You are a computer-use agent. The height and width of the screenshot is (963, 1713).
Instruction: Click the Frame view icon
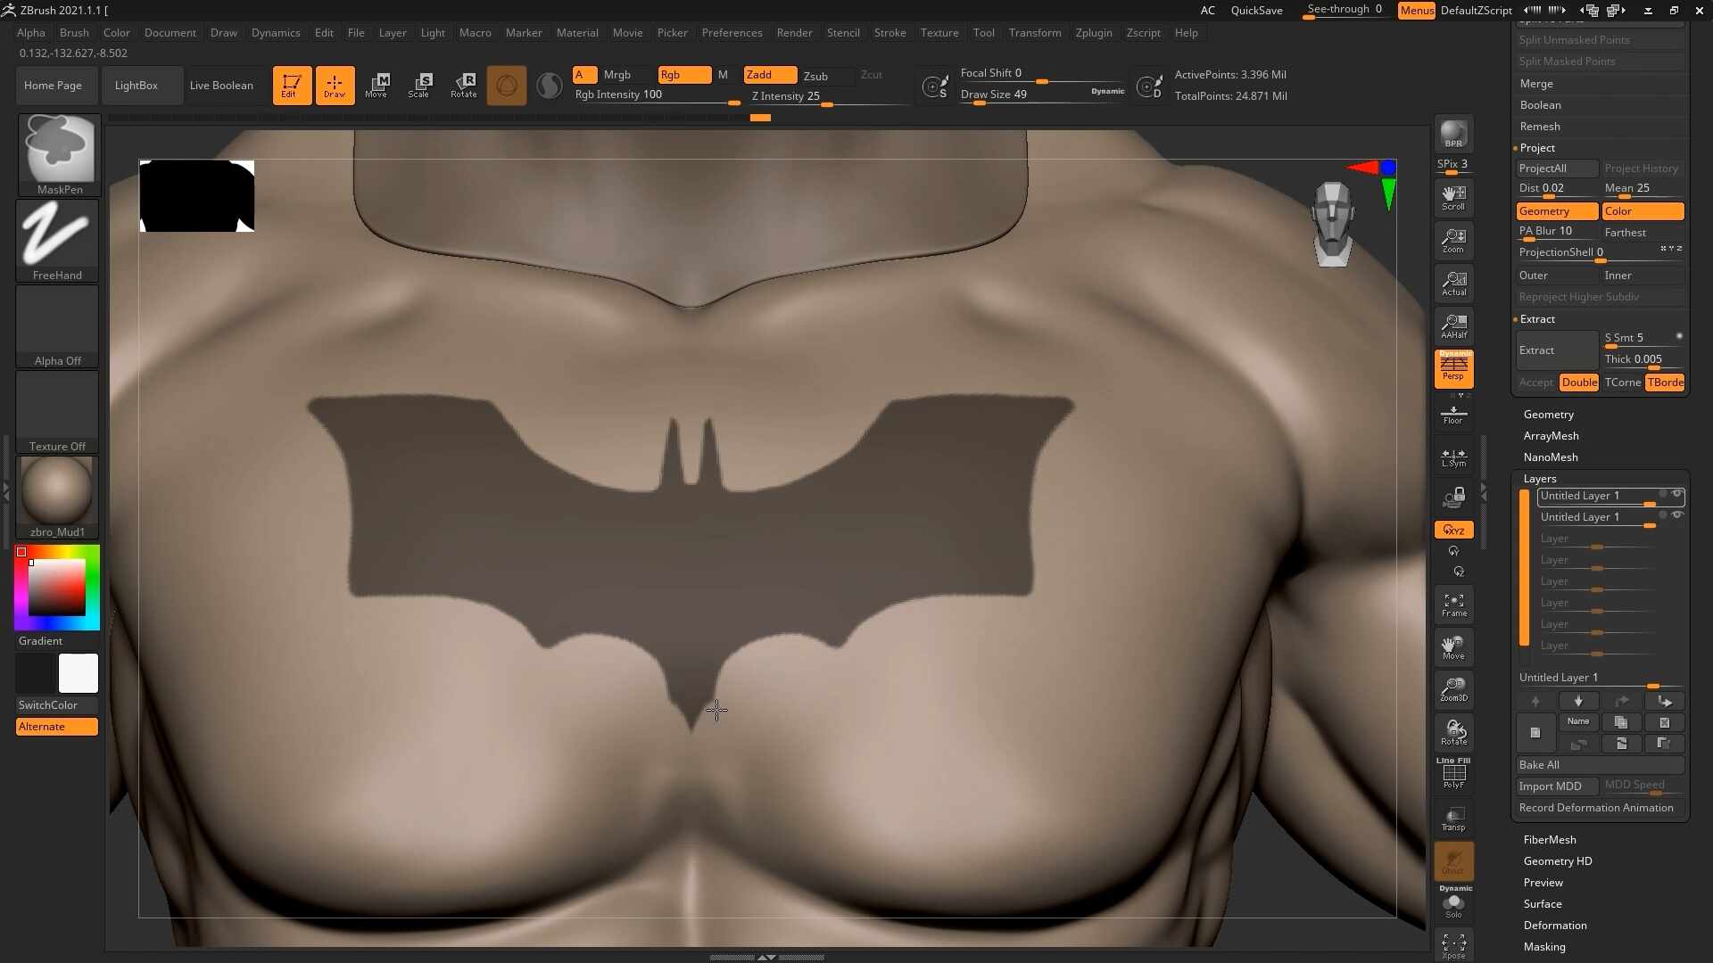[x=1453, y=605]
